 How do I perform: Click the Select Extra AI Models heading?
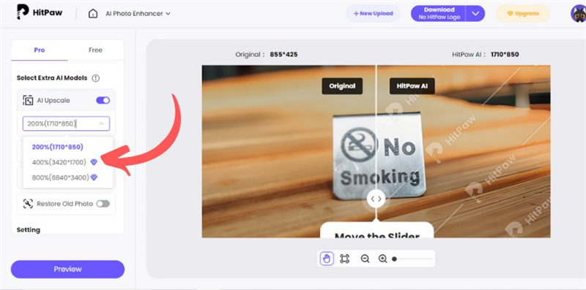click(52, 78)
